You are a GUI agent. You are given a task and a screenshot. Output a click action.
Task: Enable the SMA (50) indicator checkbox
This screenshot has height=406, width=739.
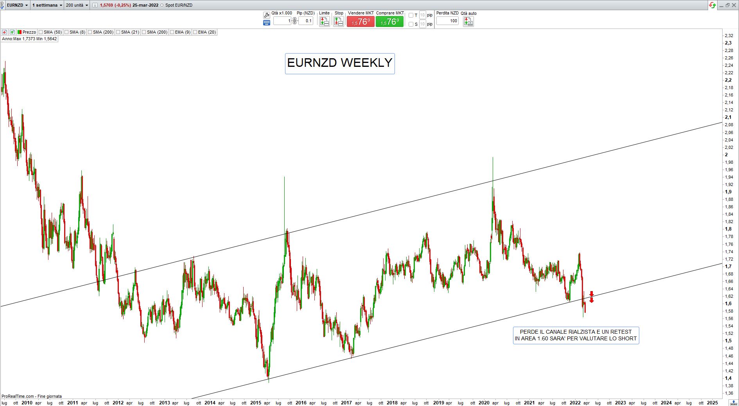click(41, 32)
